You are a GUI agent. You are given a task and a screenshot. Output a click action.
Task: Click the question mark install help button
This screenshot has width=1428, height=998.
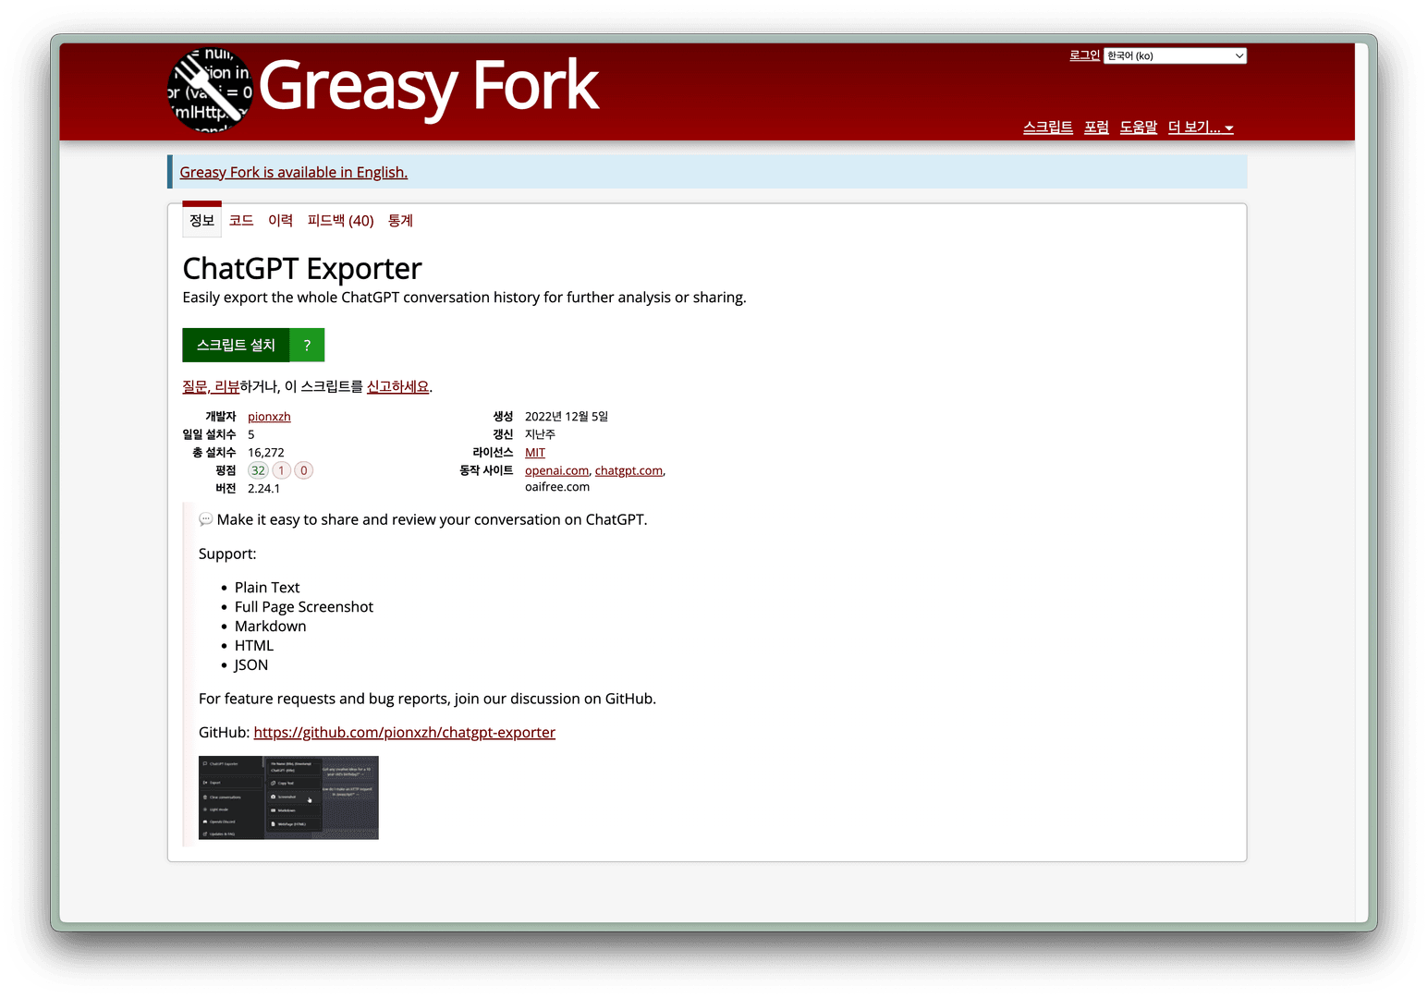point(307,345)
